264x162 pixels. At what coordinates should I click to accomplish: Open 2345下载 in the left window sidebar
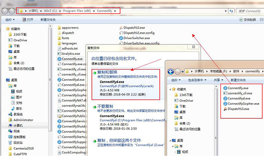click(x=18, y=34)
